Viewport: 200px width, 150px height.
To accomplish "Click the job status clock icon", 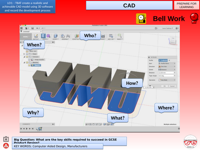I will point(156,28).
